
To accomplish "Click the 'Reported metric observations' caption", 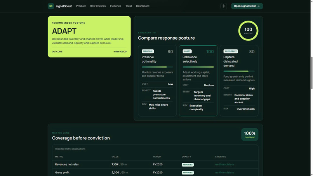I will pos(70,149).
